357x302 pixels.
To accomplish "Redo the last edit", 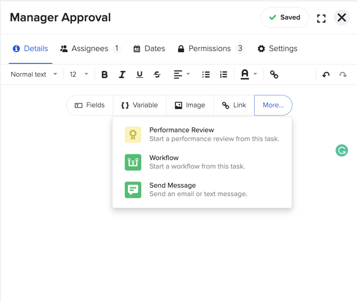I will (343, 75).
